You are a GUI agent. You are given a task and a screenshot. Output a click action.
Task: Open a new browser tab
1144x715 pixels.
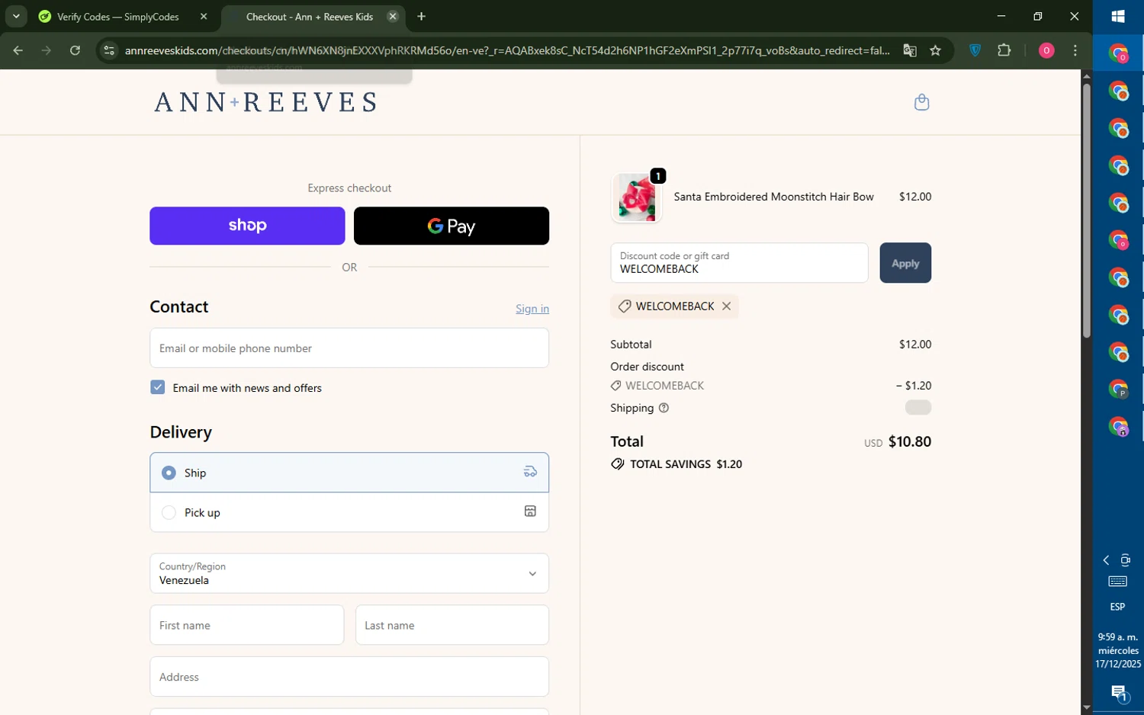[x=422, y=17]
